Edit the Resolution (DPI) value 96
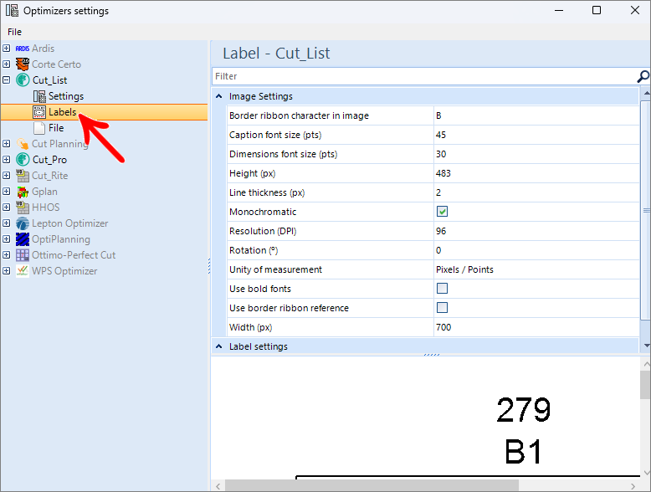Image resolution: width=651 pixels, height=492 pixels. point(536,231)
